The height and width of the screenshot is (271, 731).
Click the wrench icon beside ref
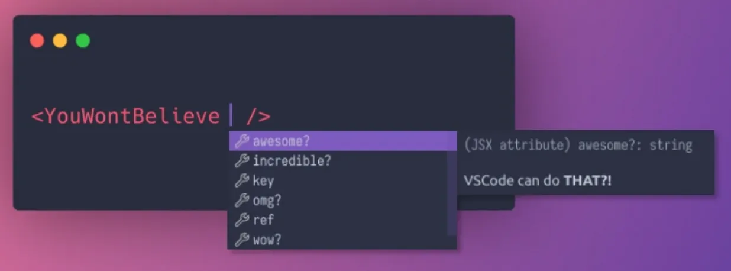tap(241, 220)
